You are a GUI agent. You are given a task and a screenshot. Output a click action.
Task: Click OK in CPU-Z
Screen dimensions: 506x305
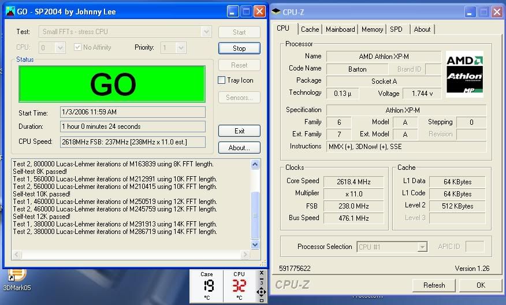(481, 285)
